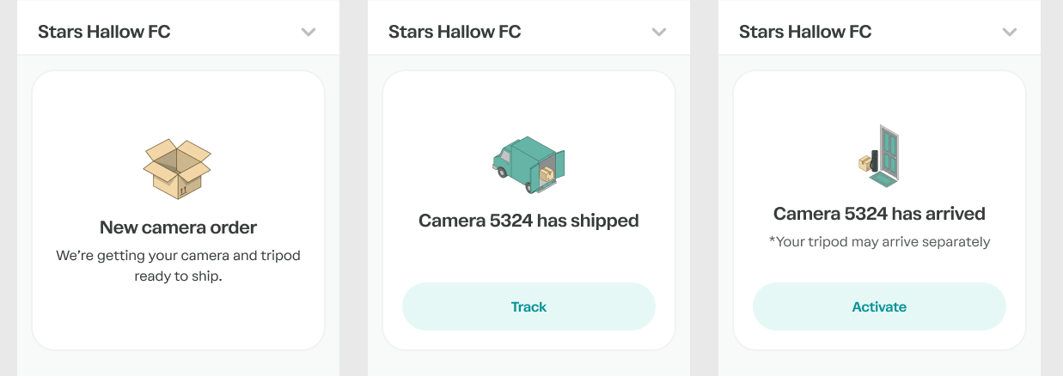Click the "Camera 5324 has shipped" heading
The width and height of the screenshot is (1063, 376).
pyautogui.click(x=528, y=221)
